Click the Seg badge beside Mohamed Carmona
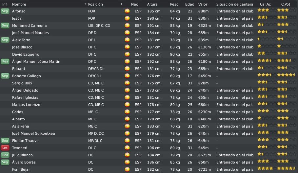 [x=5, y=26]
